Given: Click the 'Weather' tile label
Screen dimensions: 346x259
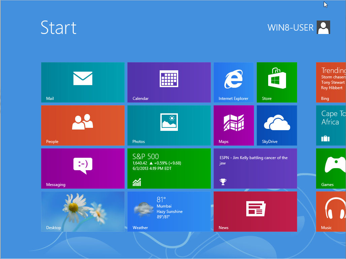Looking at the screenshot, I should click(x=140, y=228).
